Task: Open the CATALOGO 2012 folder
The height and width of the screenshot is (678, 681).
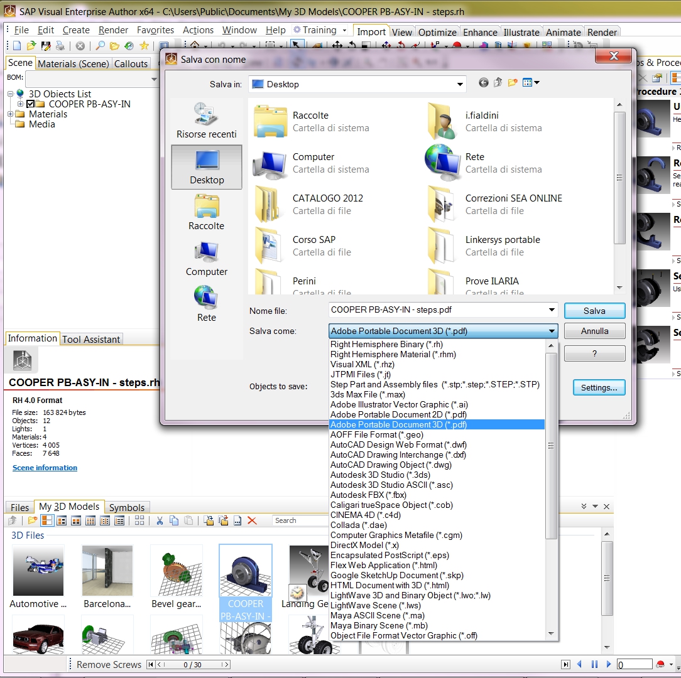Action: [x=308, y=205]
